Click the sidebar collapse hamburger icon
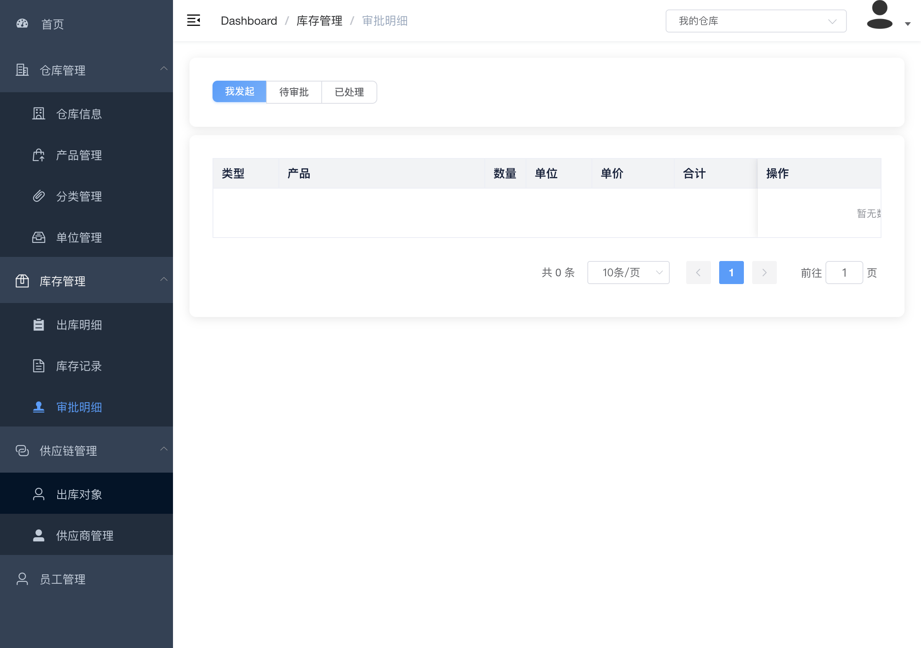This screenshot has height=648, width=921. click(x=193, y=20)
